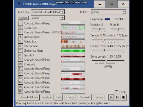Click the Analysis button
Viewport: 143px width, 107px height.
47,97
